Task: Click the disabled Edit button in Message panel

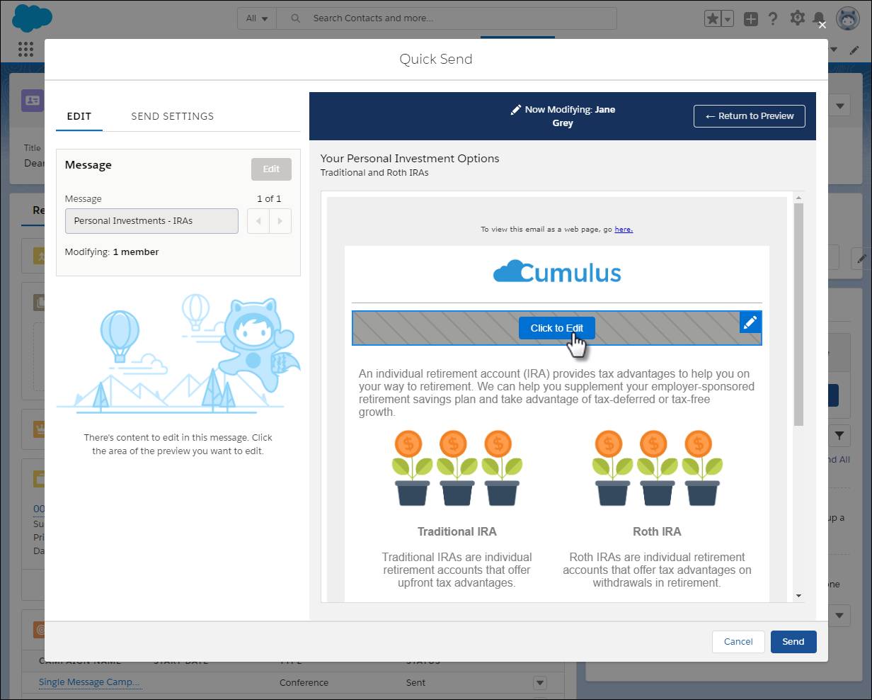Action: (x=271, y=169)
